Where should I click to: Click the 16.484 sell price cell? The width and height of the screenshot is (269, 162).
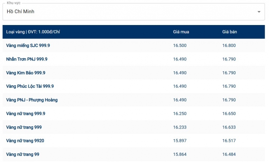click(x=229, y=154)
